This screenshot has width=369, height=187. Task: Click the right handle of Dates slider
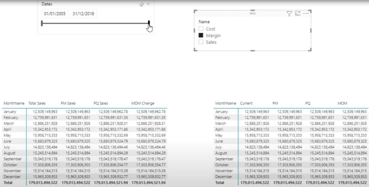[149, 23]
